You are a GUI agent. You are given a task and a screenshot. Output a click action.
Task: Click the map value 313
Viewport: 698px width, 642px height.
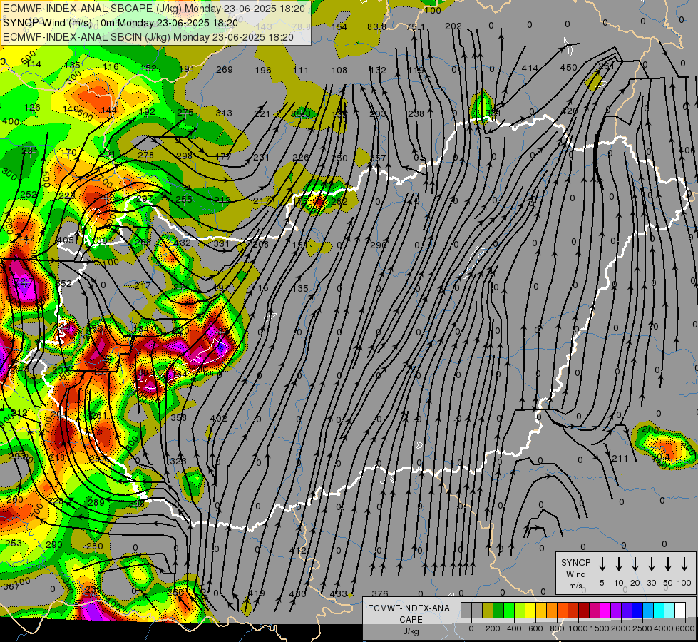click(x=223, y=113)
